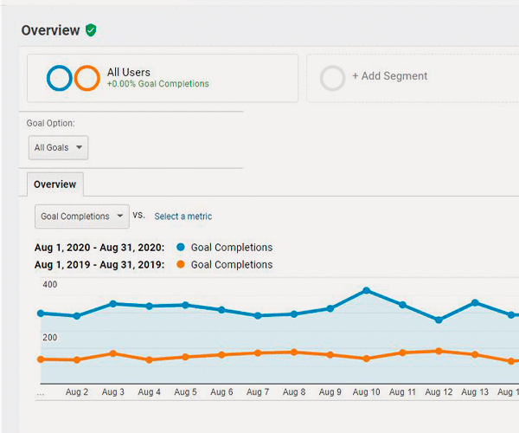Screen dimensions: 519x433
Task: Click the orange data point for Aug 12
Action: pos(439,352)
